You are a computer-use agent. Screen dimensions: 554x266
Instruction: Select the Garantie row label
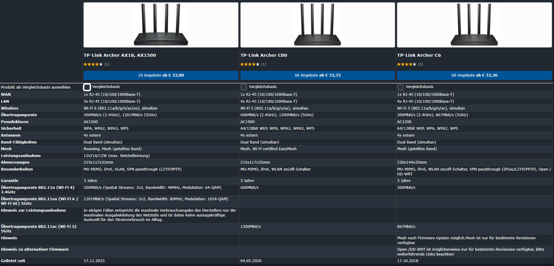(10, 181)
